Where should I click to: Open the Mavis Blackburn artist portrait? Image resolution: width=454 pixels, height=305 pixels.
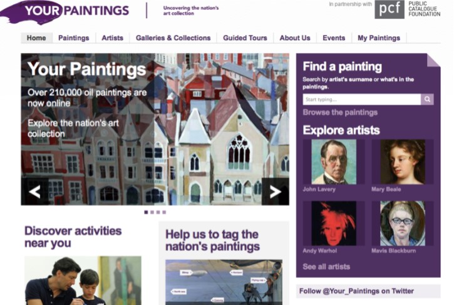403,224
